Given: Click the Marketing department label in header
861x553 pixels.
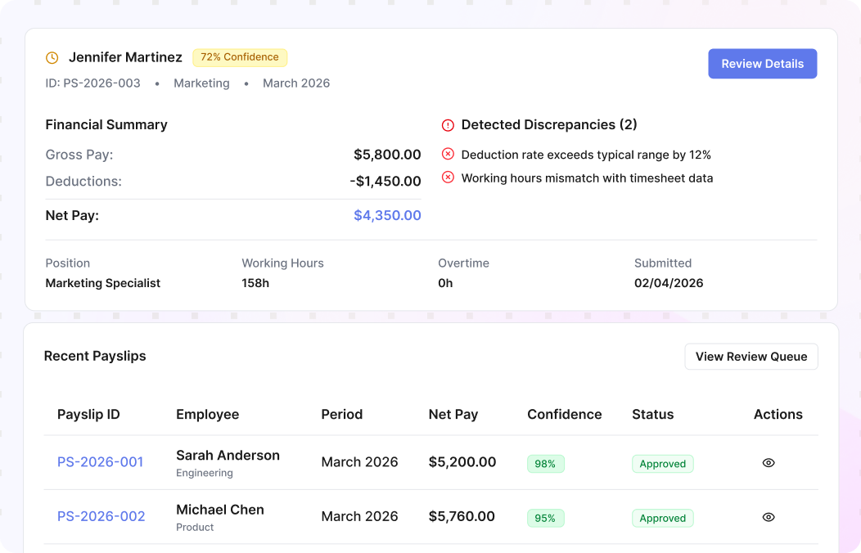Looking at the screenshot, I should (x=201, y=83).
